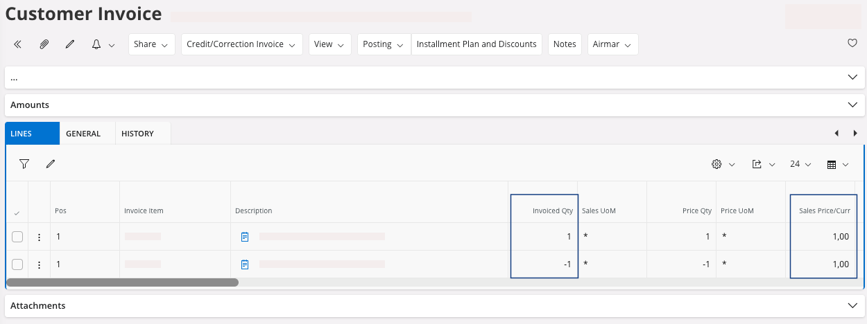Tick the checkbox for the second invoice line
This screenshot has width=867, height=324.
(x=17, y=264)
